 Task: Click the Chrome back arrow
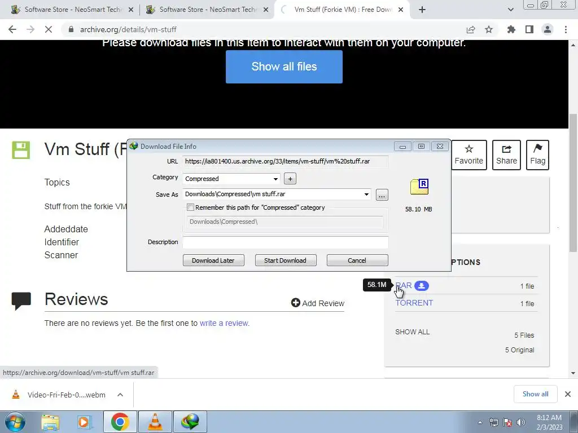12,29
